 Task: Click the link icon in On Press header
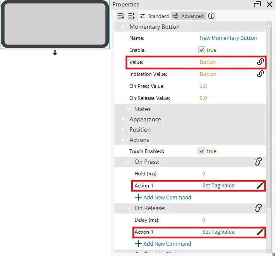(258, 162)
